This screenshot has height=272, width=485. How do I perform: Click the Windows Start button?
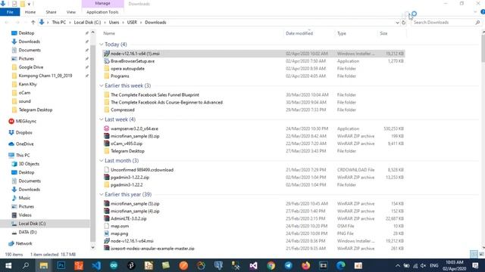tap(8, 265)
